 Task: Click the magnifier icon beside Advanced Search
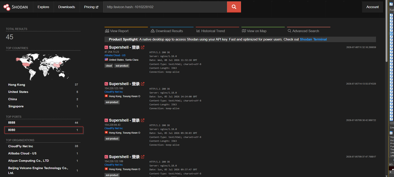point(290,31)
